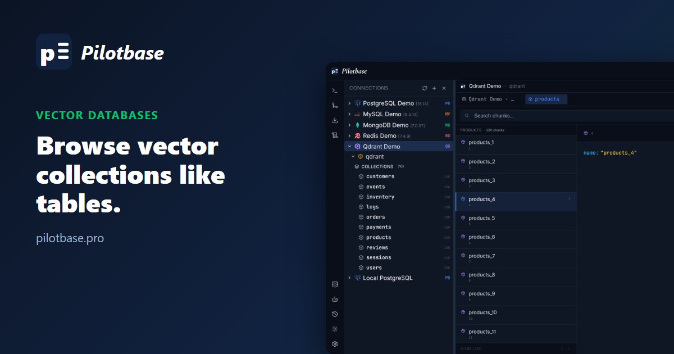Expand the Redis Demo connection
The width and height of the screenshot is (674, 354).
click(349, 136)
